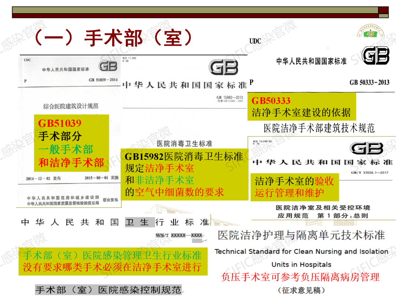
Task: Click red text 没有要求哪类手术必须在洁净手术室进行
Action: pyautogui.click(x=113, y=267)
